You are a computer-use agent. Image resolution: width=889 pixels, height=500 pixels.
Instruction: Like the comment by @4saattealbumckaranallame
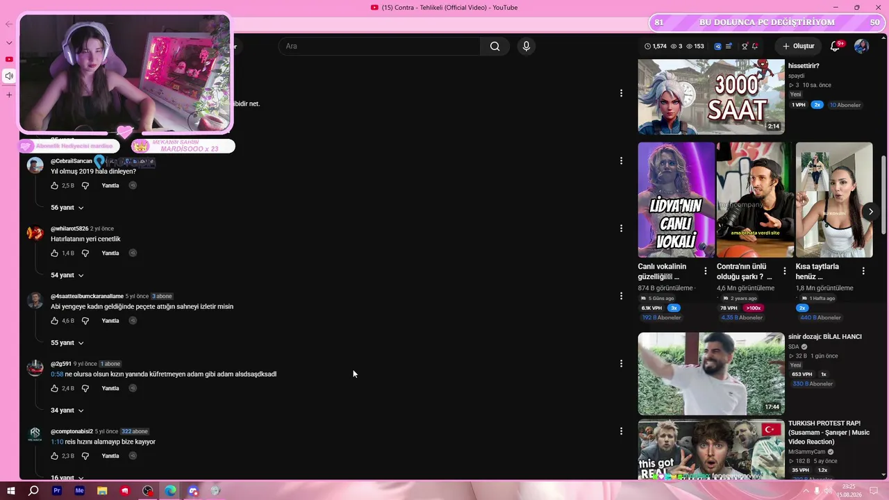coord(55,321)
